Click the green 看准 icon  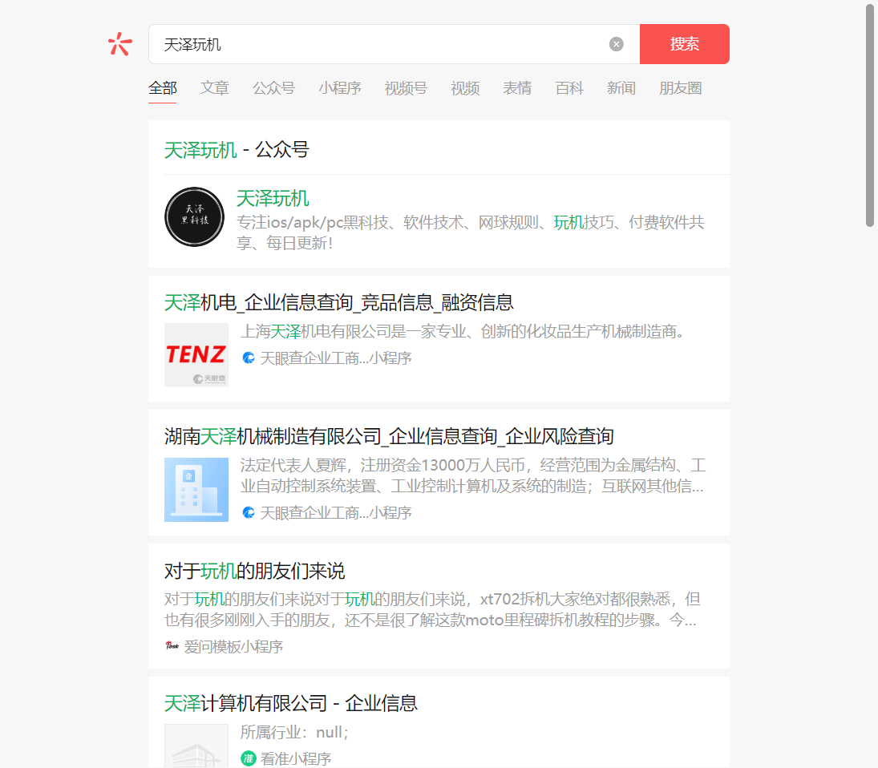[x=248, y=758]
